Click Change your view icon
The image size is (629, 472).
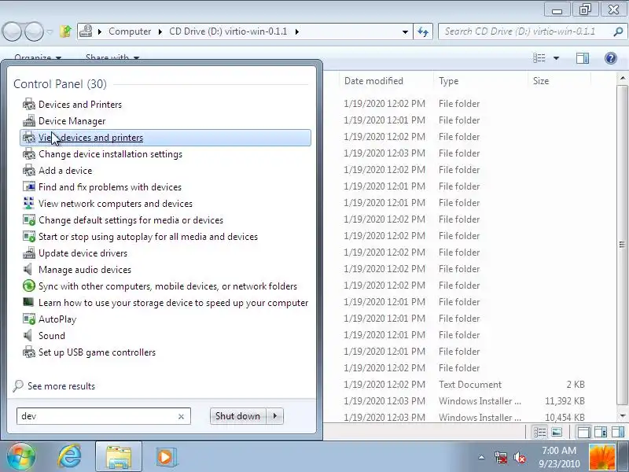click(539, 58)
